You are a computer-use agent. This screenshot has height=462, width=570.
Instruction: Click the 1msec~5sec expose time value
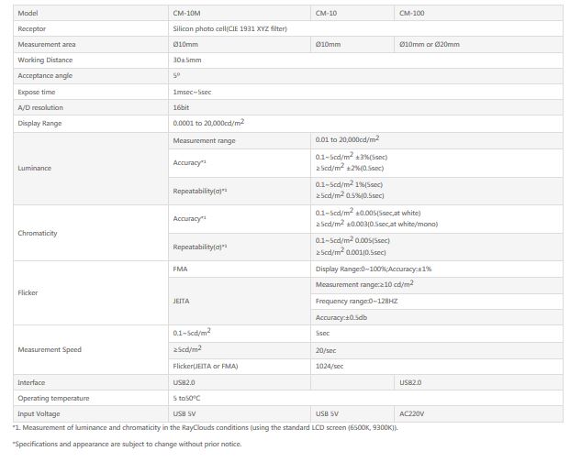[x=194, y=92]
